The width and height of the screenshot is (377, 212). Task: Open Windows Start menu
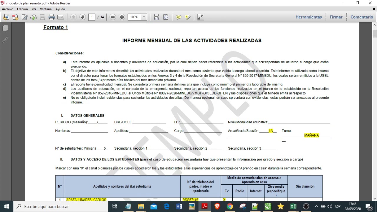[6, 206]
